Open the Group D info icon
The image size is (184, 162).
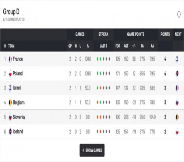(x=179, y=14)
